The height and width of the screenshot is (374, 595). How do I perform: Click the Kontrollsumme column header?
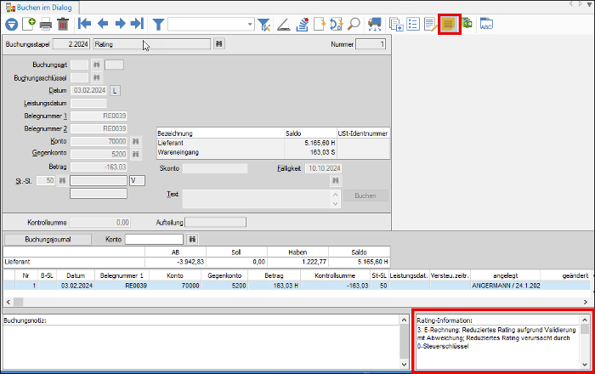tap(335, 275)
